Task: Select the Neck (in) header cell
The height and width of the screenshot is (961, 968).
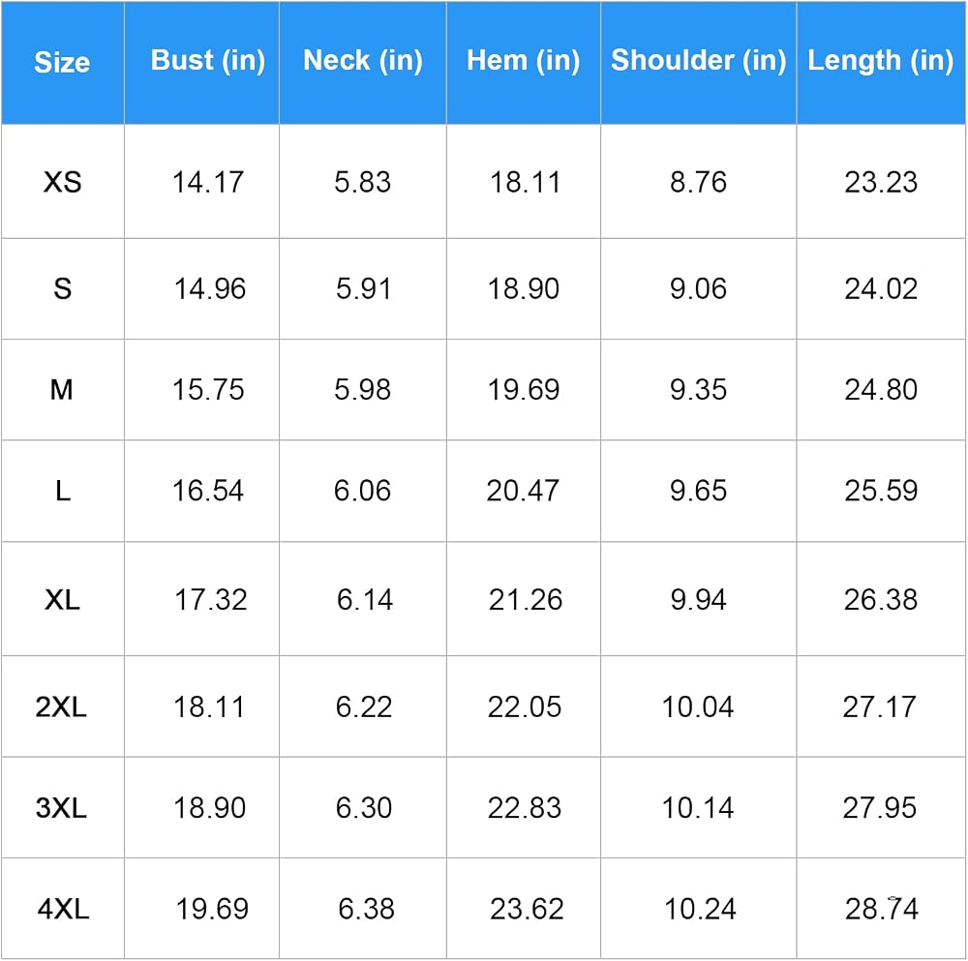Action: pos(363,61)
